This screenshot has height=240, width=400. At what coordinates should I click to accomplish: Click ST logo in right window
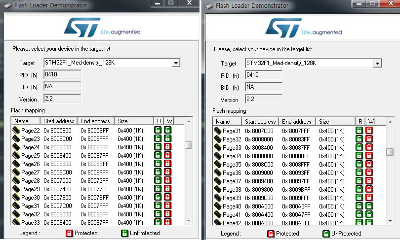tap(283, 28)
